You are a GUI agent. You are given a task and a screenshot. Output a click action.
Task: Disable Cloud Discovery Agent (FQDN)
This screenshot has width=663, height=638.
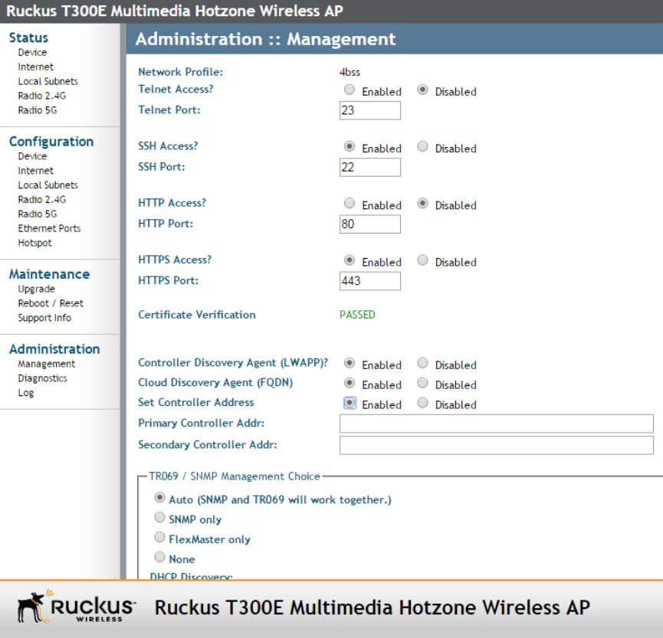[422, 383]
